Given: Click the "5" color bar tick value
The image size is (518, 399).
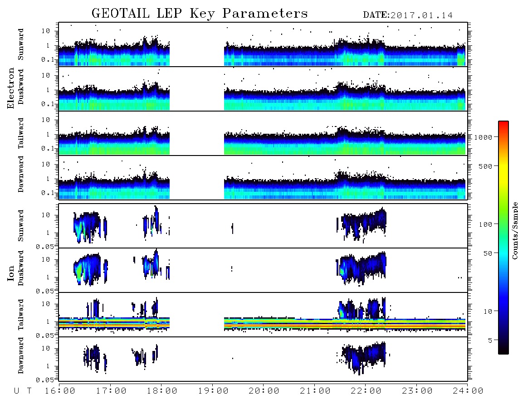Looking at the screenshot, I should click(x=490, y=341).
